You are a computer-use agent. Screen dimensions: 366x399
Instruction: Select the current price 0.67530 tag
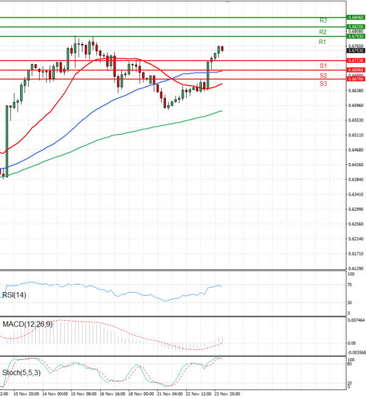(356, 51)
